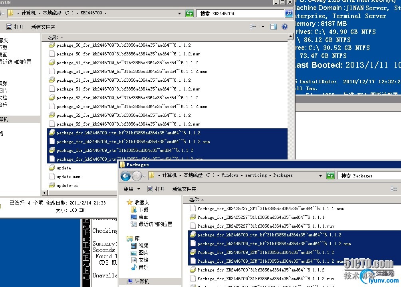401x287 pixels.
Task: Click the search box 搜索 KB2446709
Action: point(240,13)
